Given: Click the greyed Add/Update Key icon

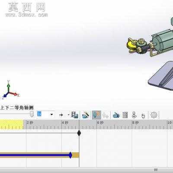Looking at the screenshot, I should tap(106, 115).
